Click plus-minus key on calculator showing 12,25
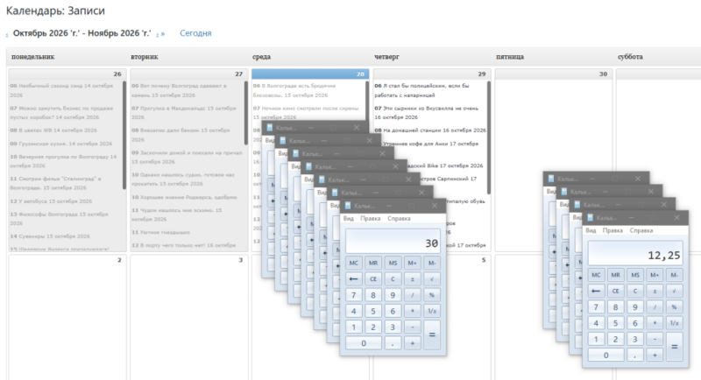 pyautogui.click(x=655, y=292)
